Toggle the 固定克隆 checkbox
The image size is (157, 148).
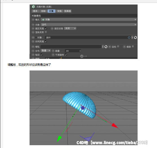46,28
